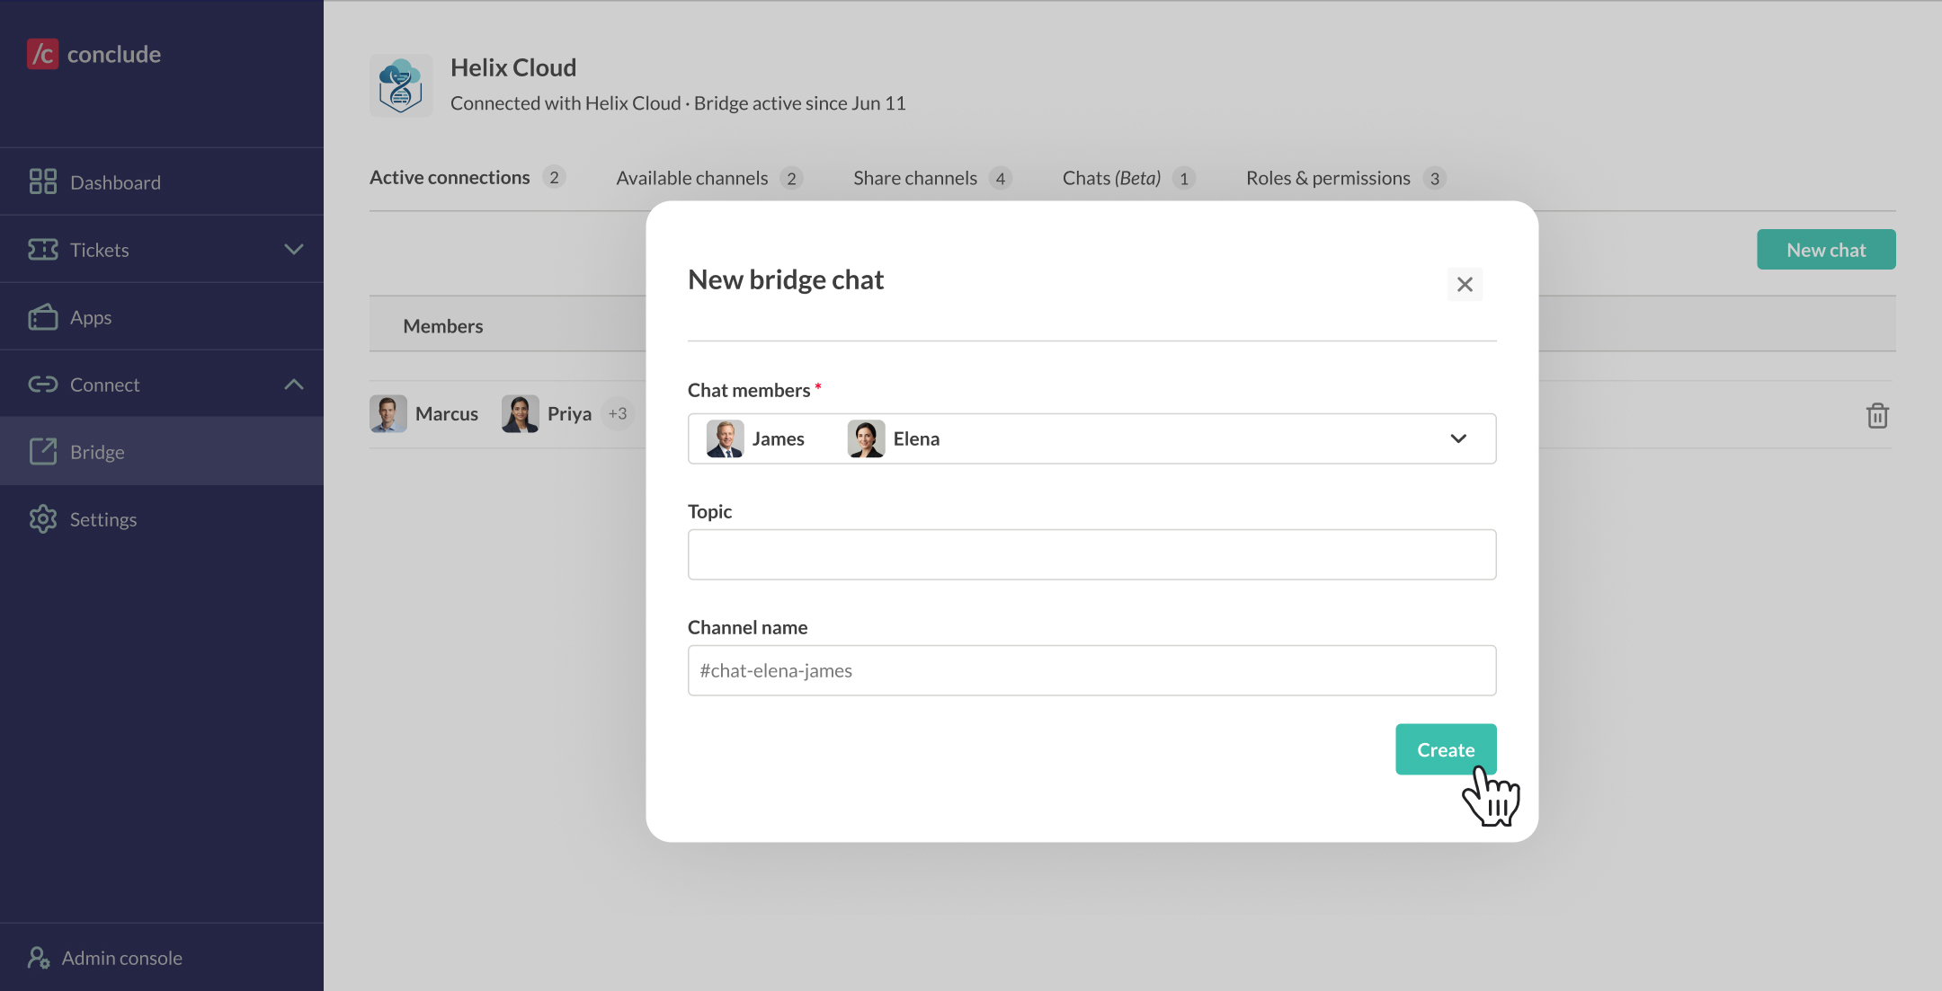Viewport: 1942px width, 991px height.
Task: Click the Tickets ticket icon
Action: click(x=43, y=250)
